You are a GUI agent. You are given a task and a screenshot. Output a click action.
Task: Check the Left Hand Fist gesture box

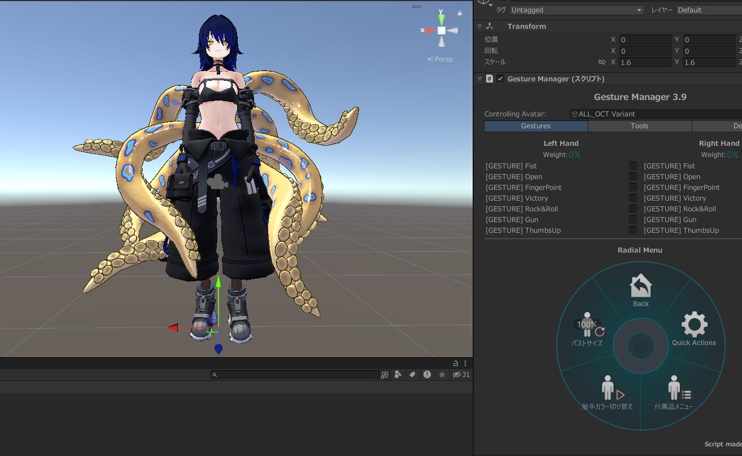633,166
